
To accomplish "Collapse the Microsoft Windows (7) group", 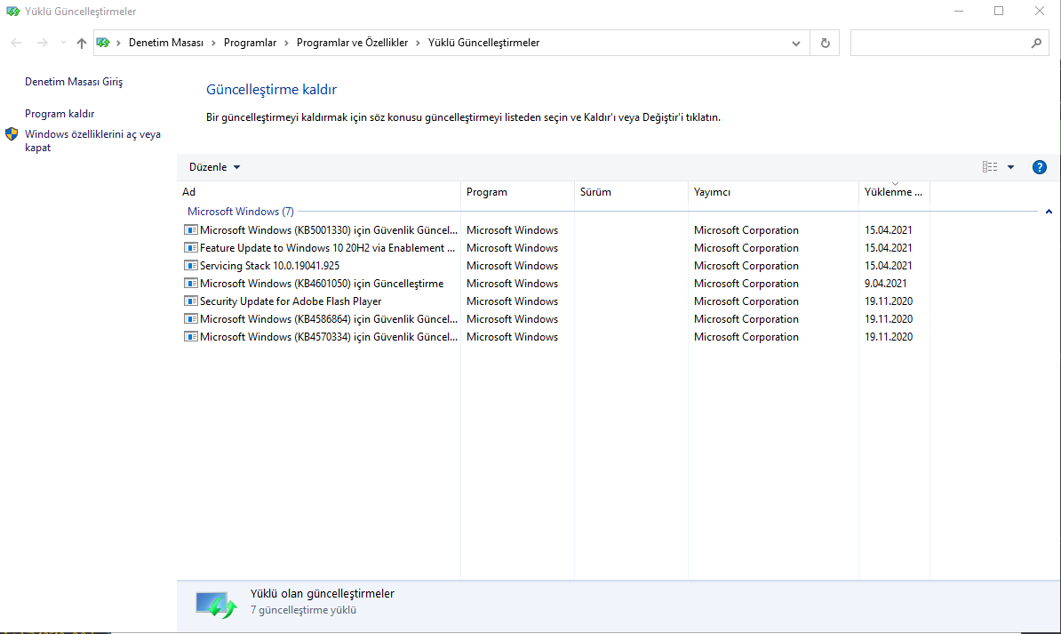I will click(x=1049, y=212).
